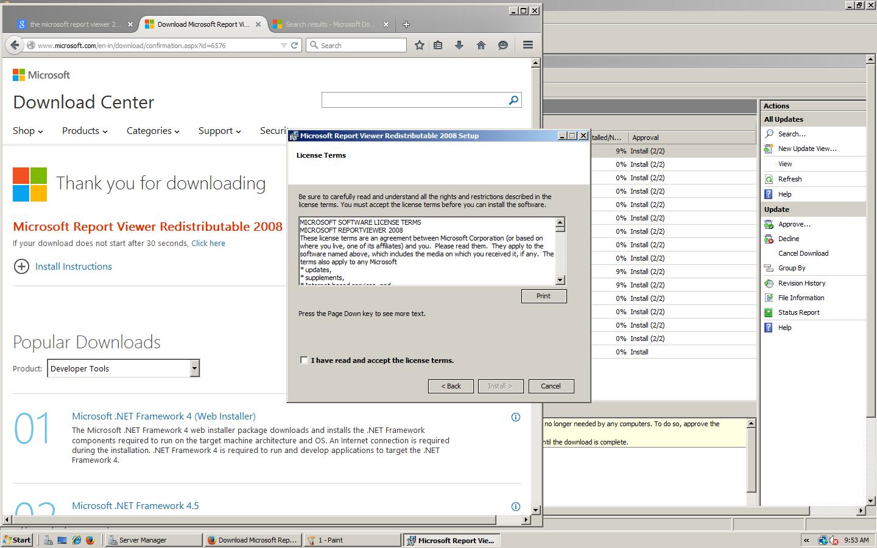The width and height of the screenshot is (877, 548).
Task: Open the Microsoft .NET Framework 4.5 link
Action: [x=135, y=506]
